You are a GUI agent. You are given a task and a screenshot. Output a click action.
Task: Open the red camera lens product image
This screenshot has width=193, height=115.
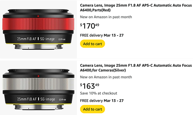pyautogui.click(x=38, y=29)
